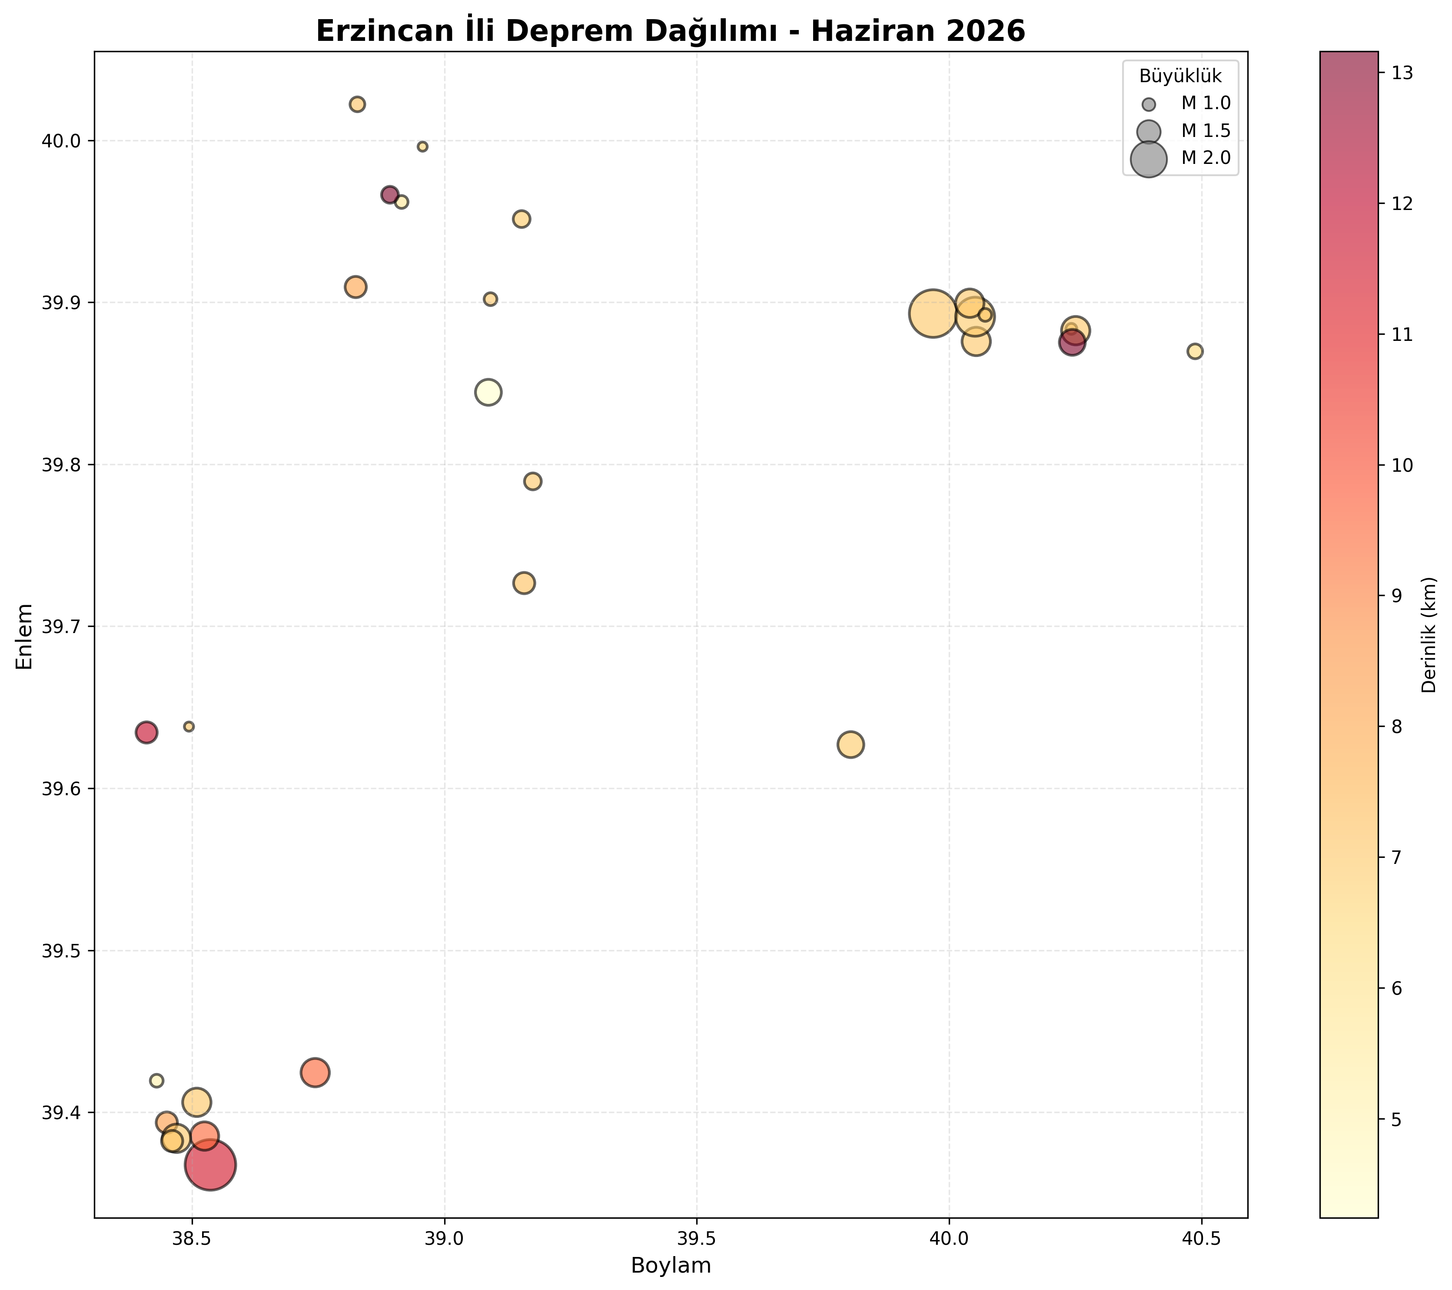Click the M 1.5 legend circle
Screen dimensions: 1452x1290
(1149, 131)
